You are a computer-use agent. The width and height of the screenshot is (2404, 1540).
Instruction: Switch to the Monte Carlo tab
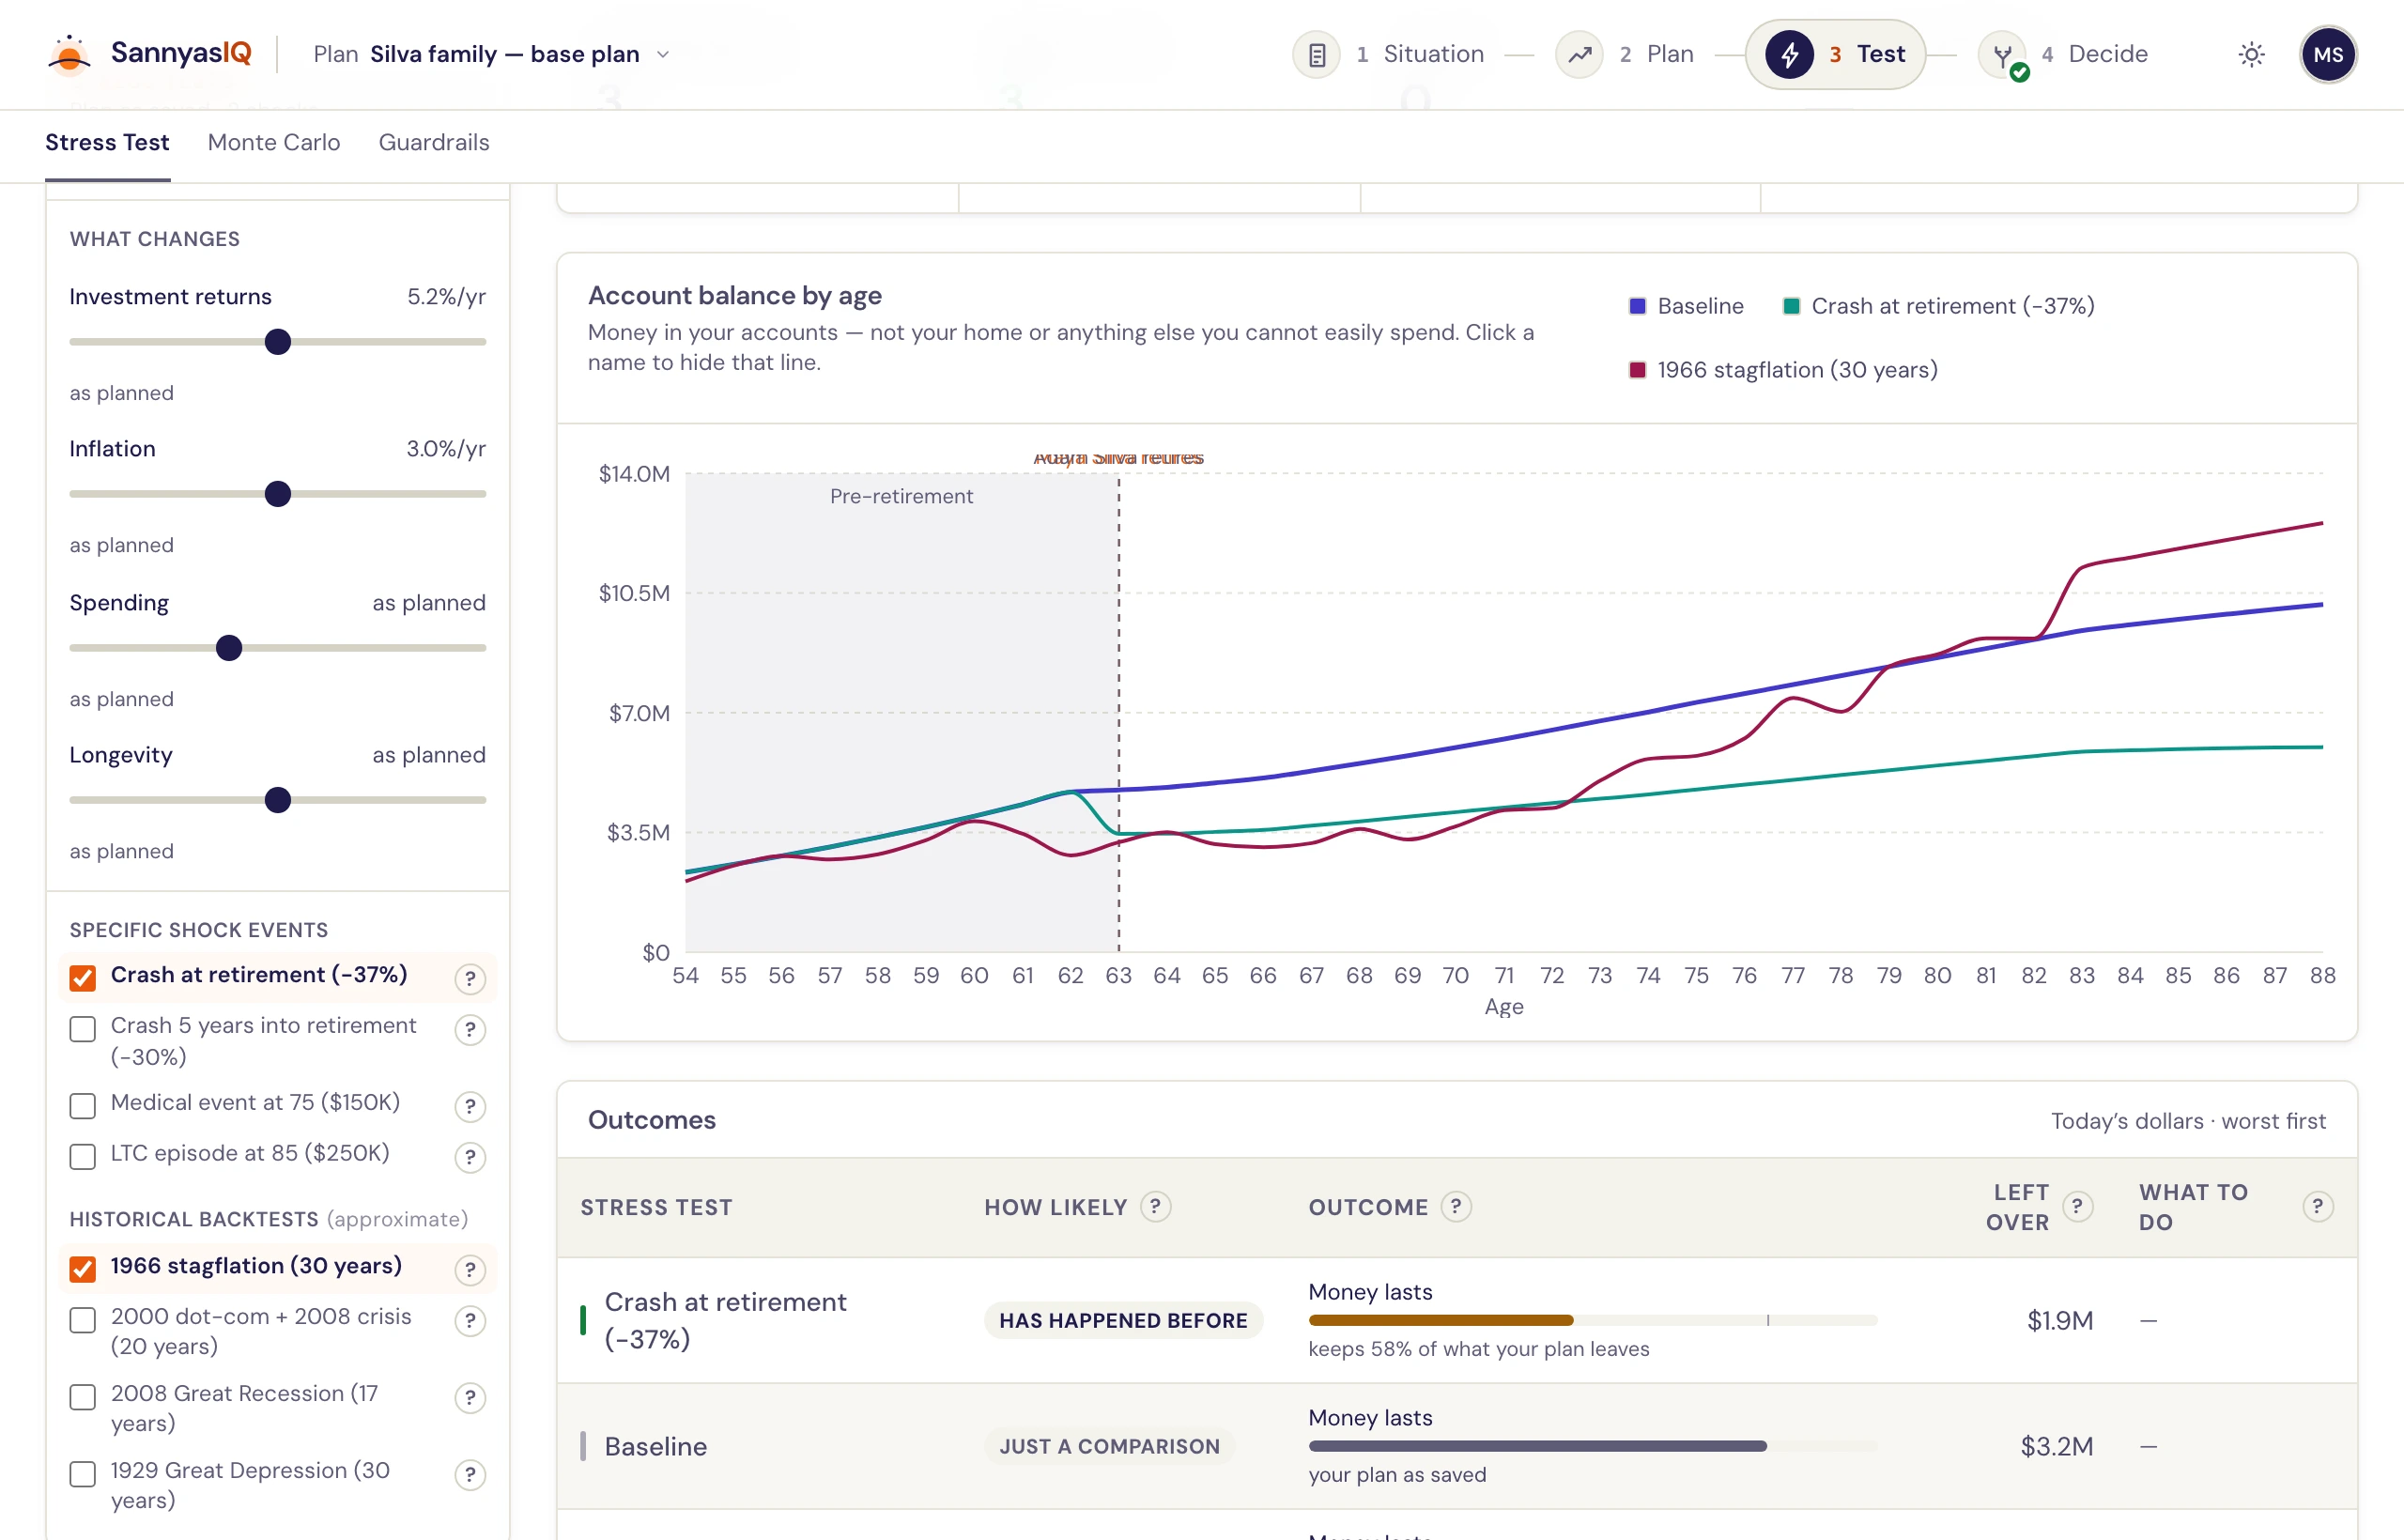coord(274,142)
